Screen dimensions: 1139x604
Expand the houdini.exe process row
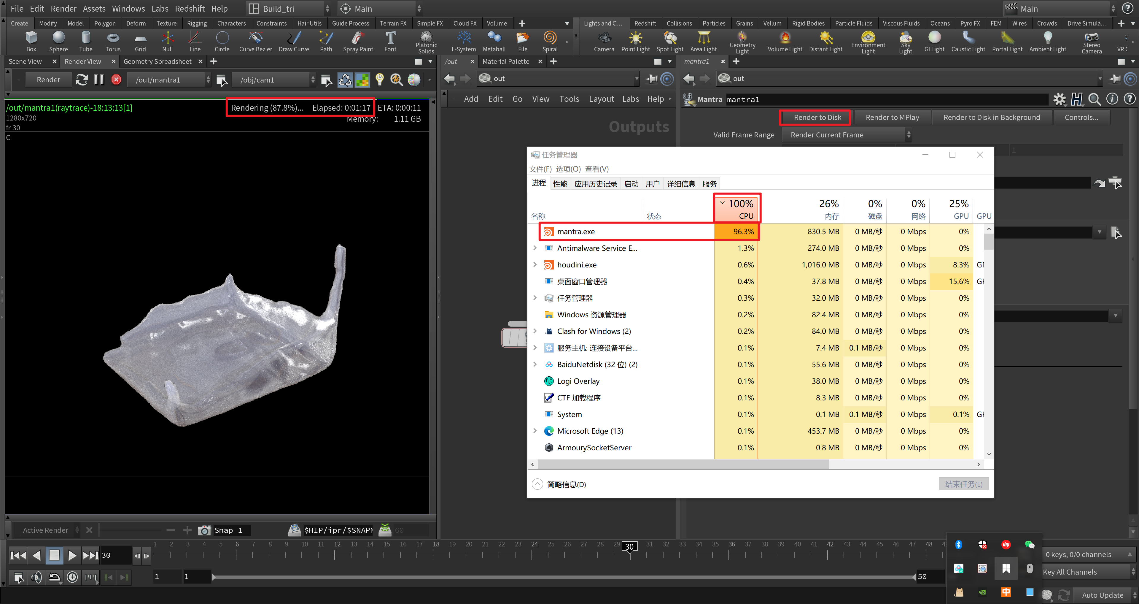pyautogui.click(x=534, y=265)
